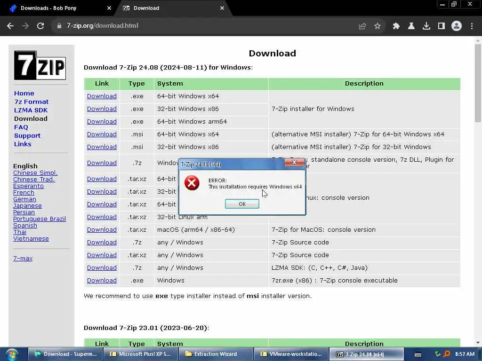The image size is (482, 361).
Task: Open Download - Superm... taskbar button
Action: [65, 354]
